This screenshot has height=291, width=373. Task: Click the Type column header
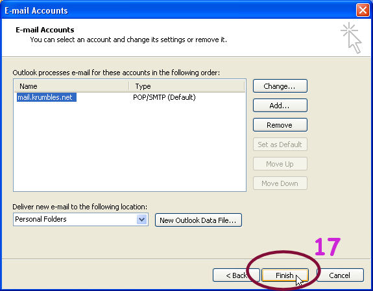(187, 86)
